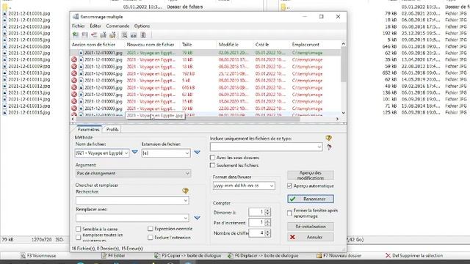Click blue arrow beside Remplacer avec field
The height and width of the screenshot is (264, 470).
(197, 218)
